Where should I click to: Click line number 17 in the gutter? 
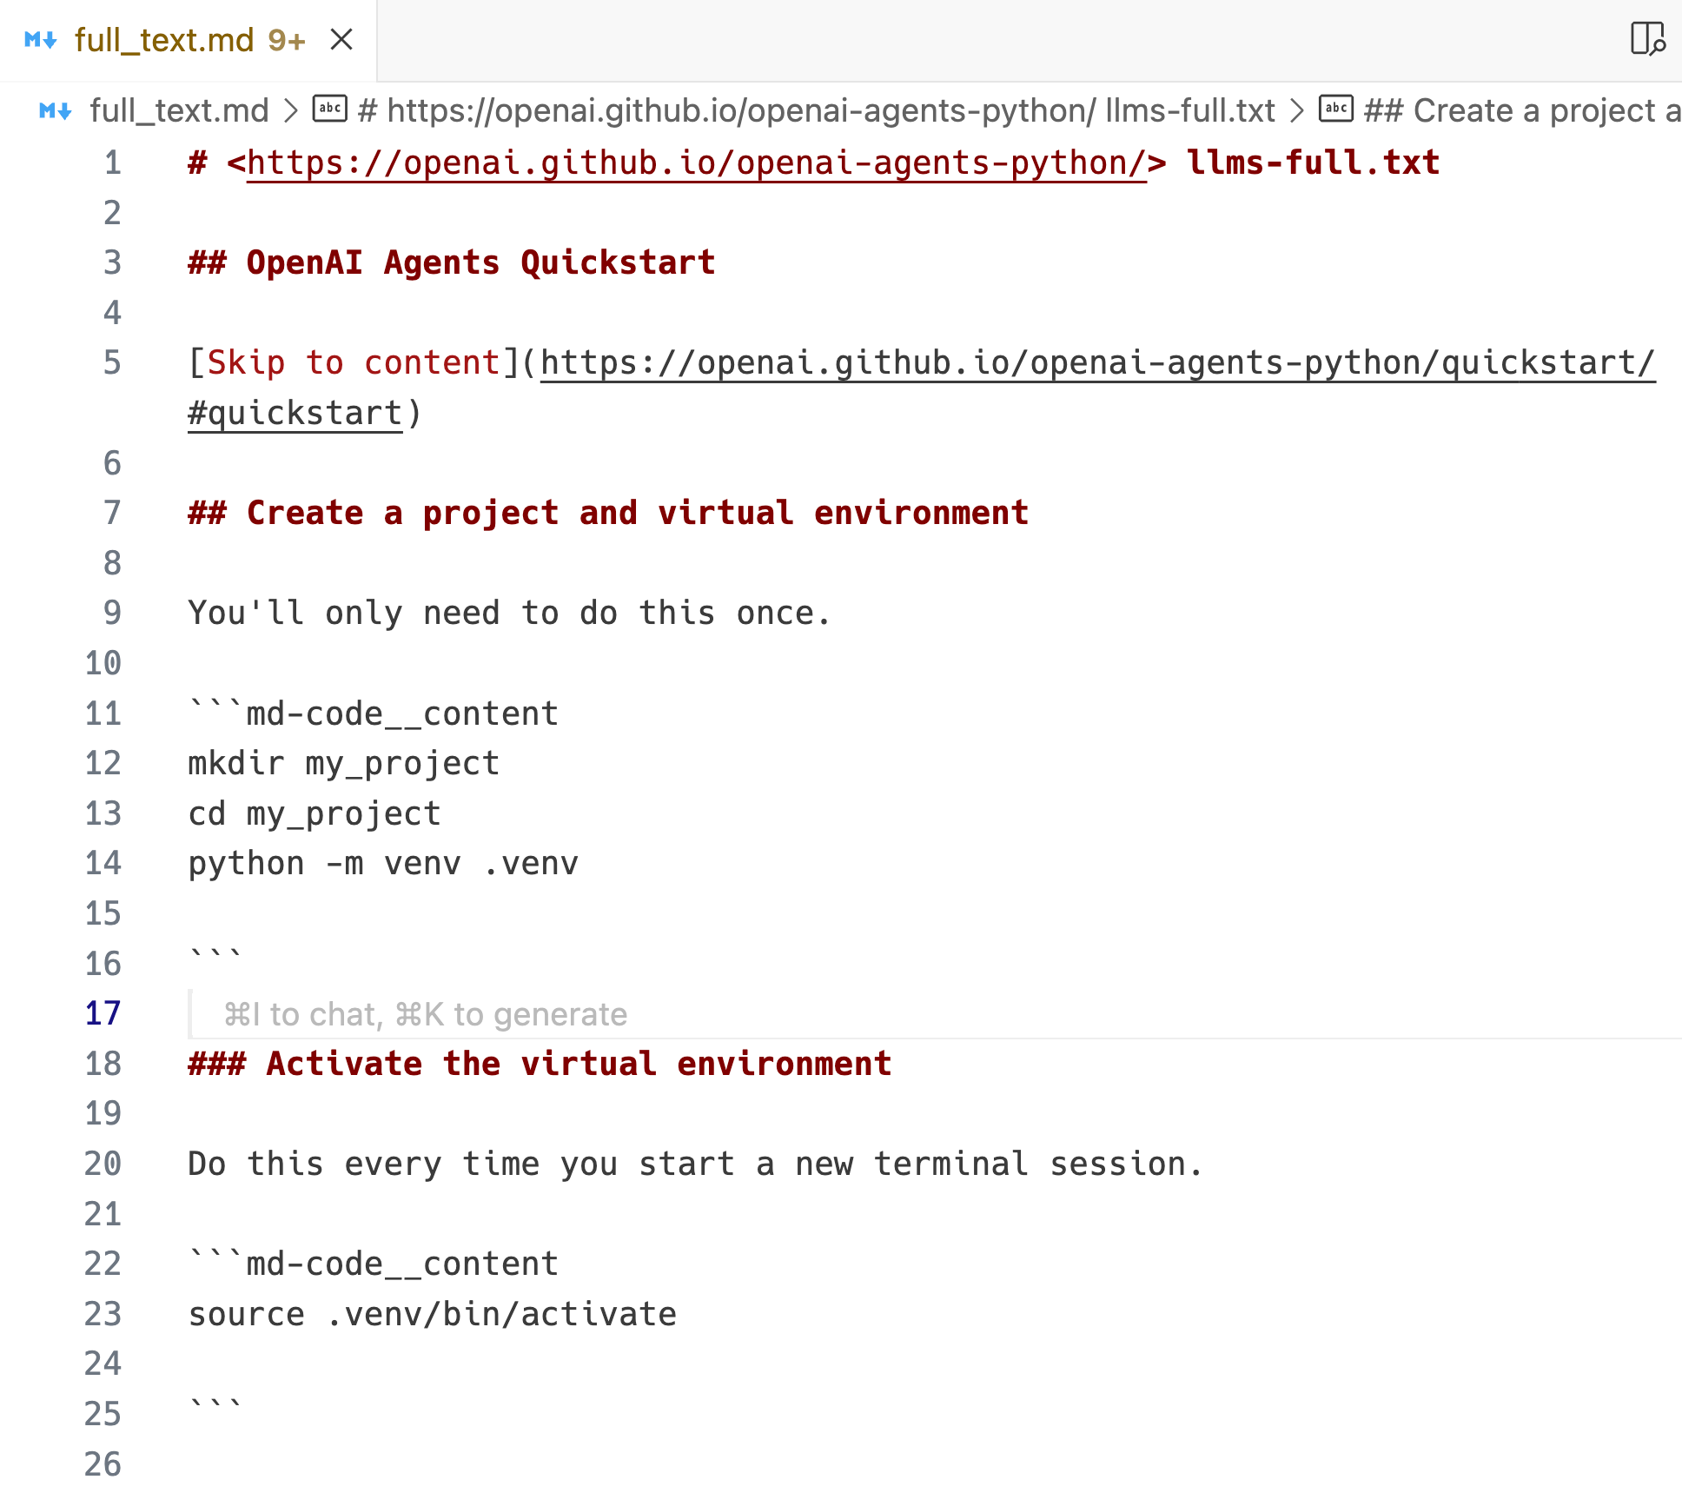point(103,1013)
